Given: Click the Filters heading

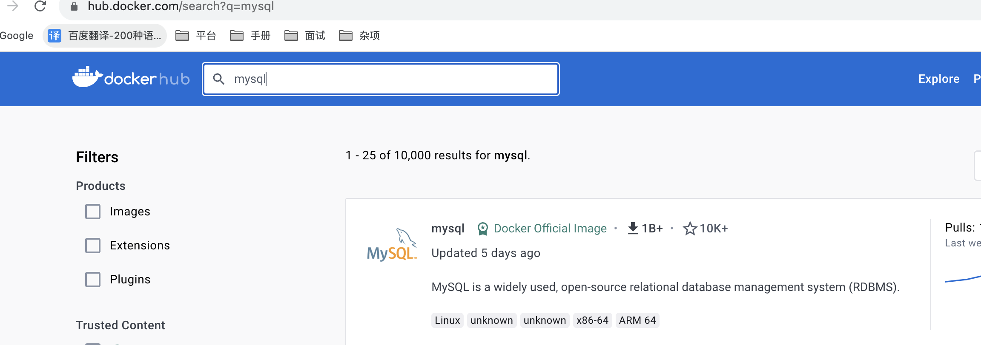Looking at the screenshot, I should pos(97,157).
